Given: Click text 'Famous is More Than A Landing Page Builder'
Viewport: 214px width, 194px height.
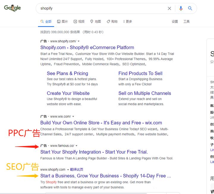Looking at the screenshot, I should (x=73, y=158).
